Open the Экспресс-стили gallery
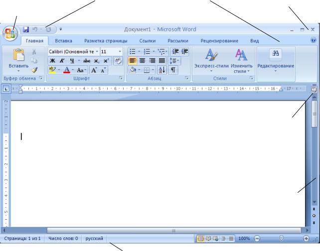 (211, 61)
